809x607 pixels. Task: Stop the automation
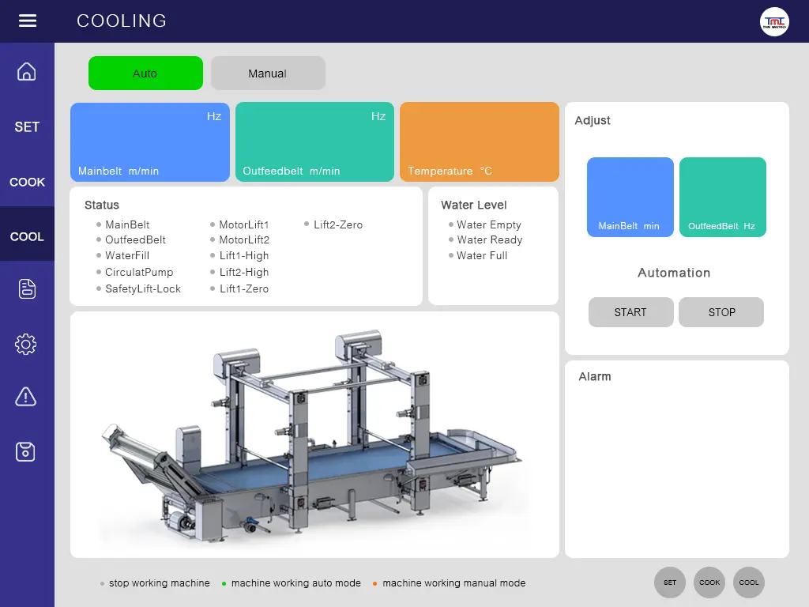point(721,312)
